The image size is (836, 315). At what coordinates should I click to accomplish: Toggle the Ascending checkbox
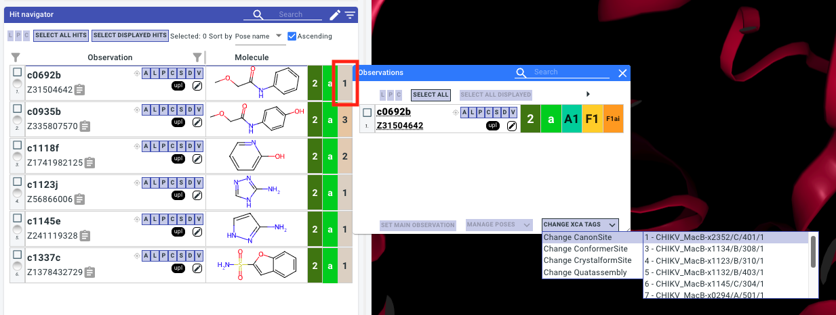[292, 36]
